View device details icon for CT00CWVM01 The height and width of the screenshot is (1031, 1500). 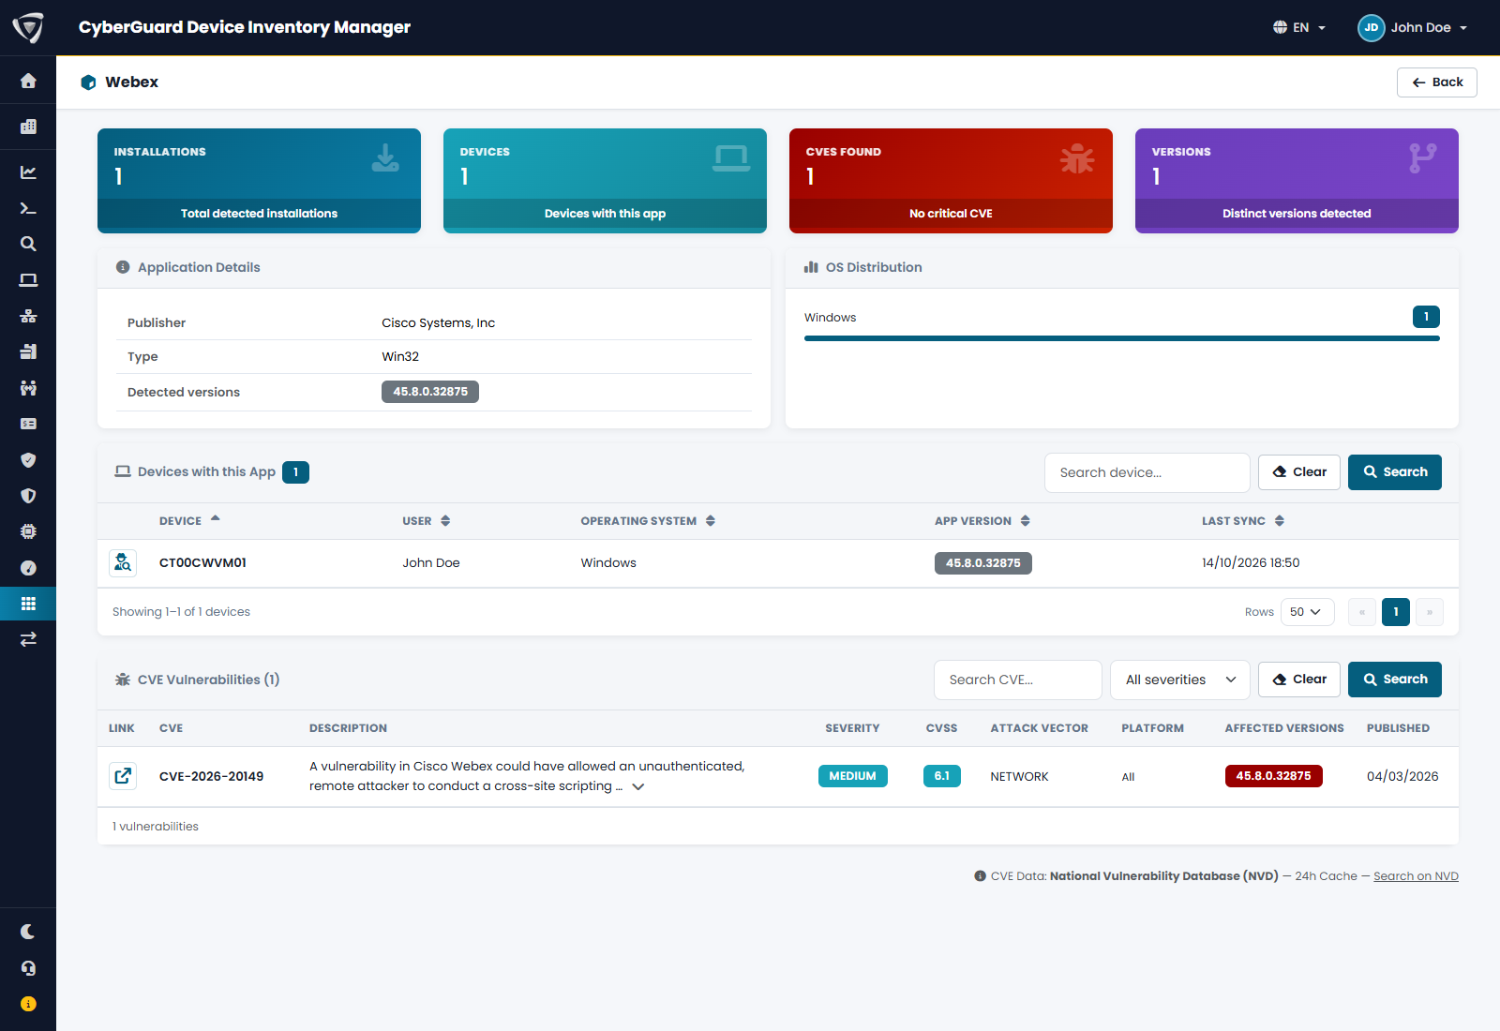pyautogui.click(x=123, y=562)
